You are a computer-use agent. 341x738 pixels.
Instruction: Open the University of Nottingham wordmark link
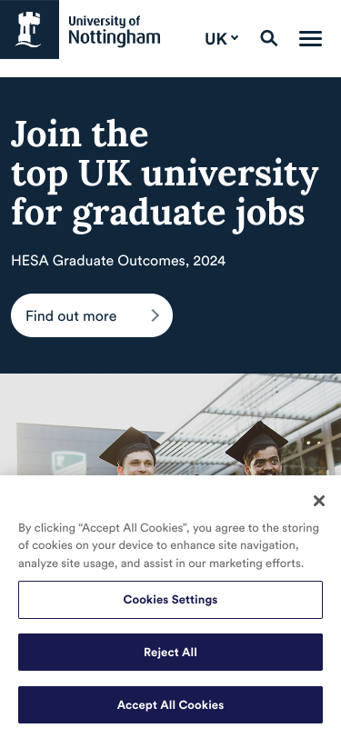pyautogui.click(x=114, y=31)
